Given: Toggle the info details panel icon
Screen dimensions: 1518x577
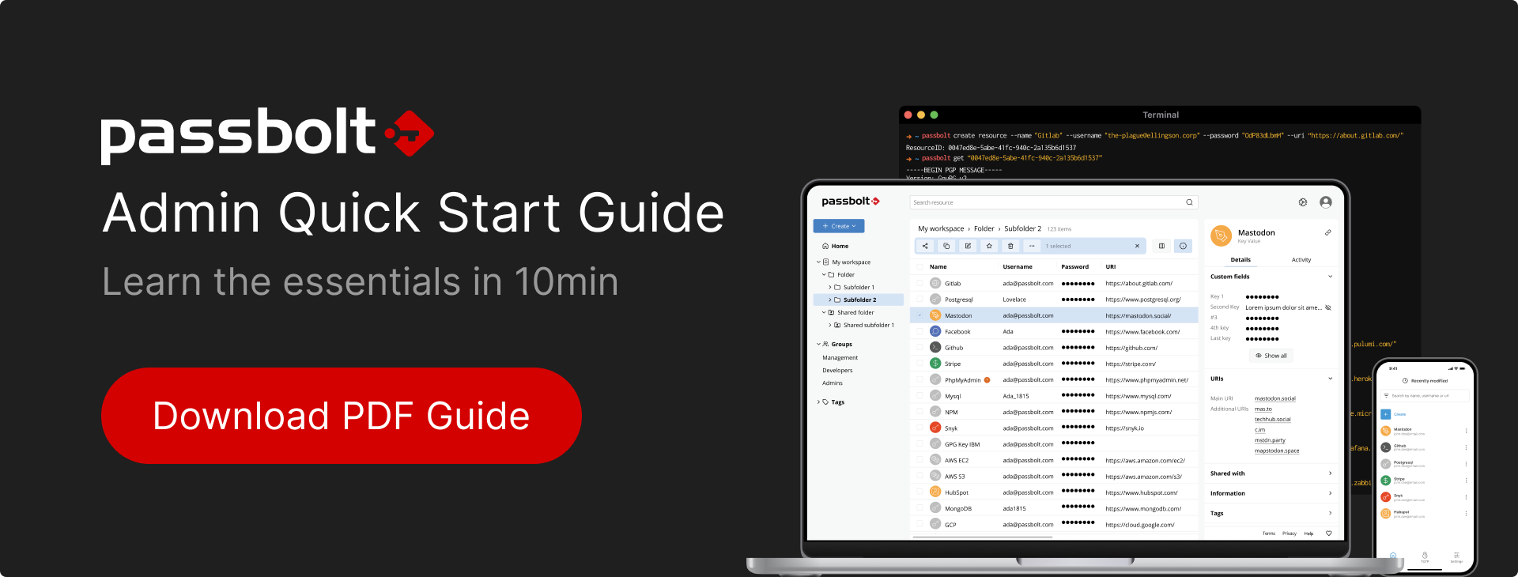Looking at the screenshot, I should [1183, 246].
